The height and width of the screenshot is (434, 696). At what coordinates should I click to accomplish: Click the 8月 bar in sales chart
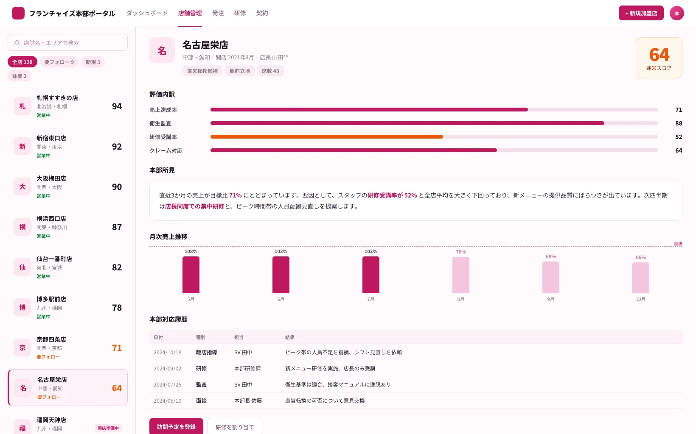461,275
